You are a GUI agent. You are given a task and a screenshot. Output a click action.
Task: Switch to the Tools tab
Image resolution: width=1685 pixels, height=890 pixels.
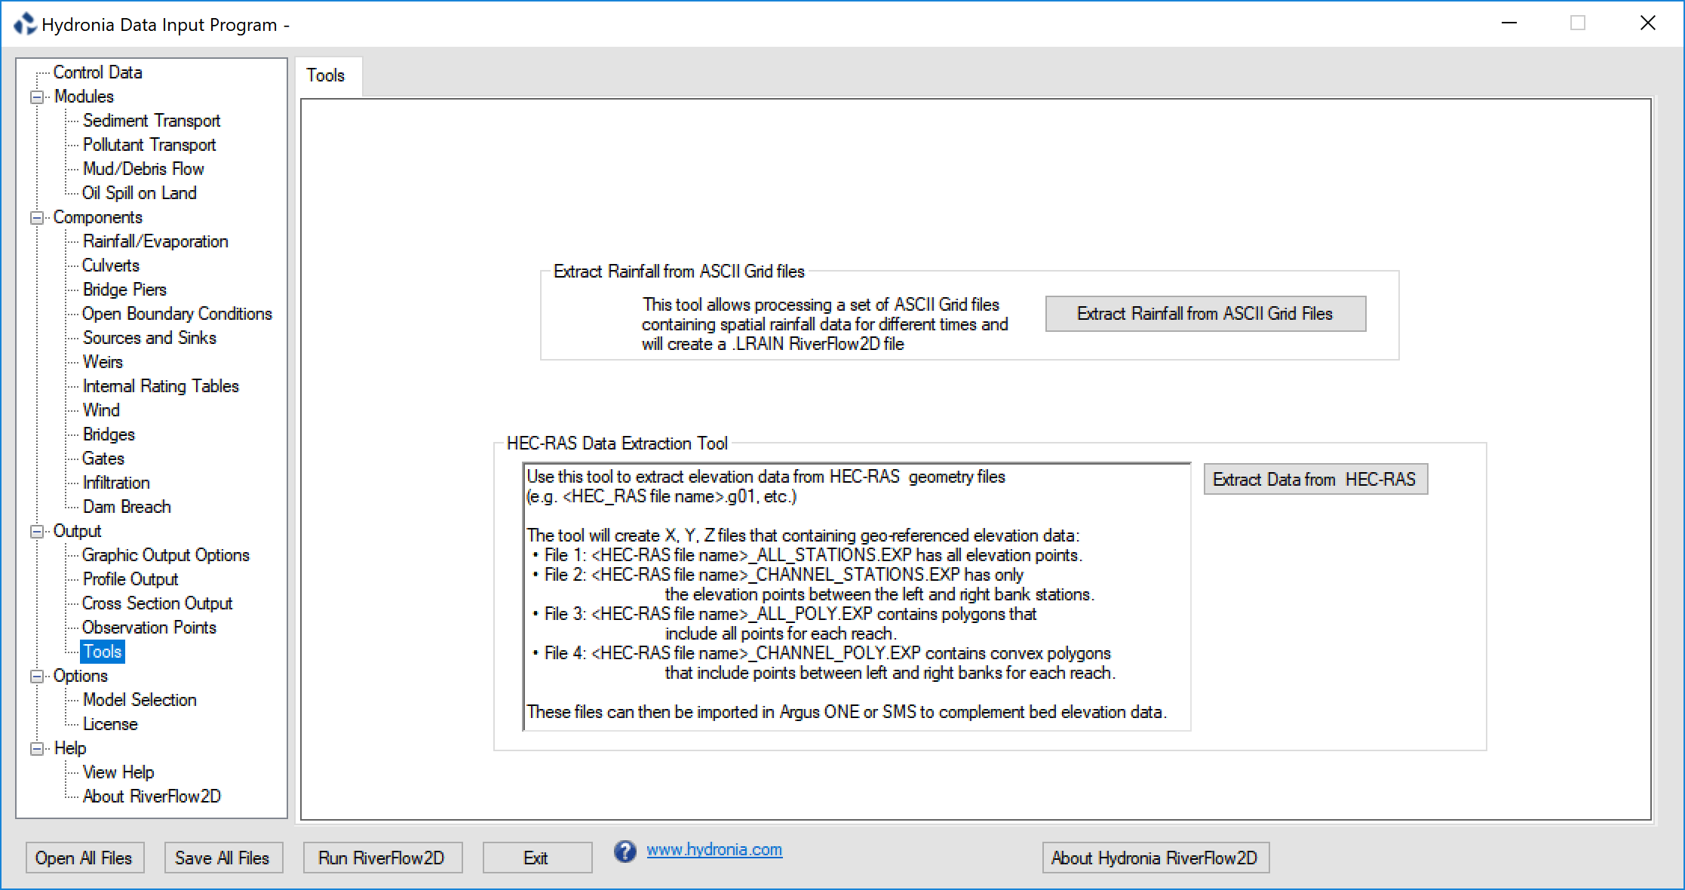tap(326, 75)
